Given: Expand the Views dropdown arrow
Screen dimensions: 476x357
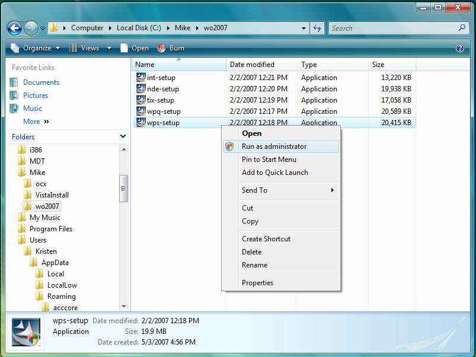Looking at the screenshot, I should tap(109, 48).
